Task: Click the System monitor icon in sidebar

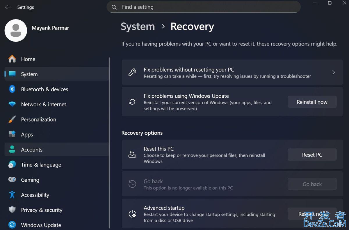Action: (x=12, y=74)
